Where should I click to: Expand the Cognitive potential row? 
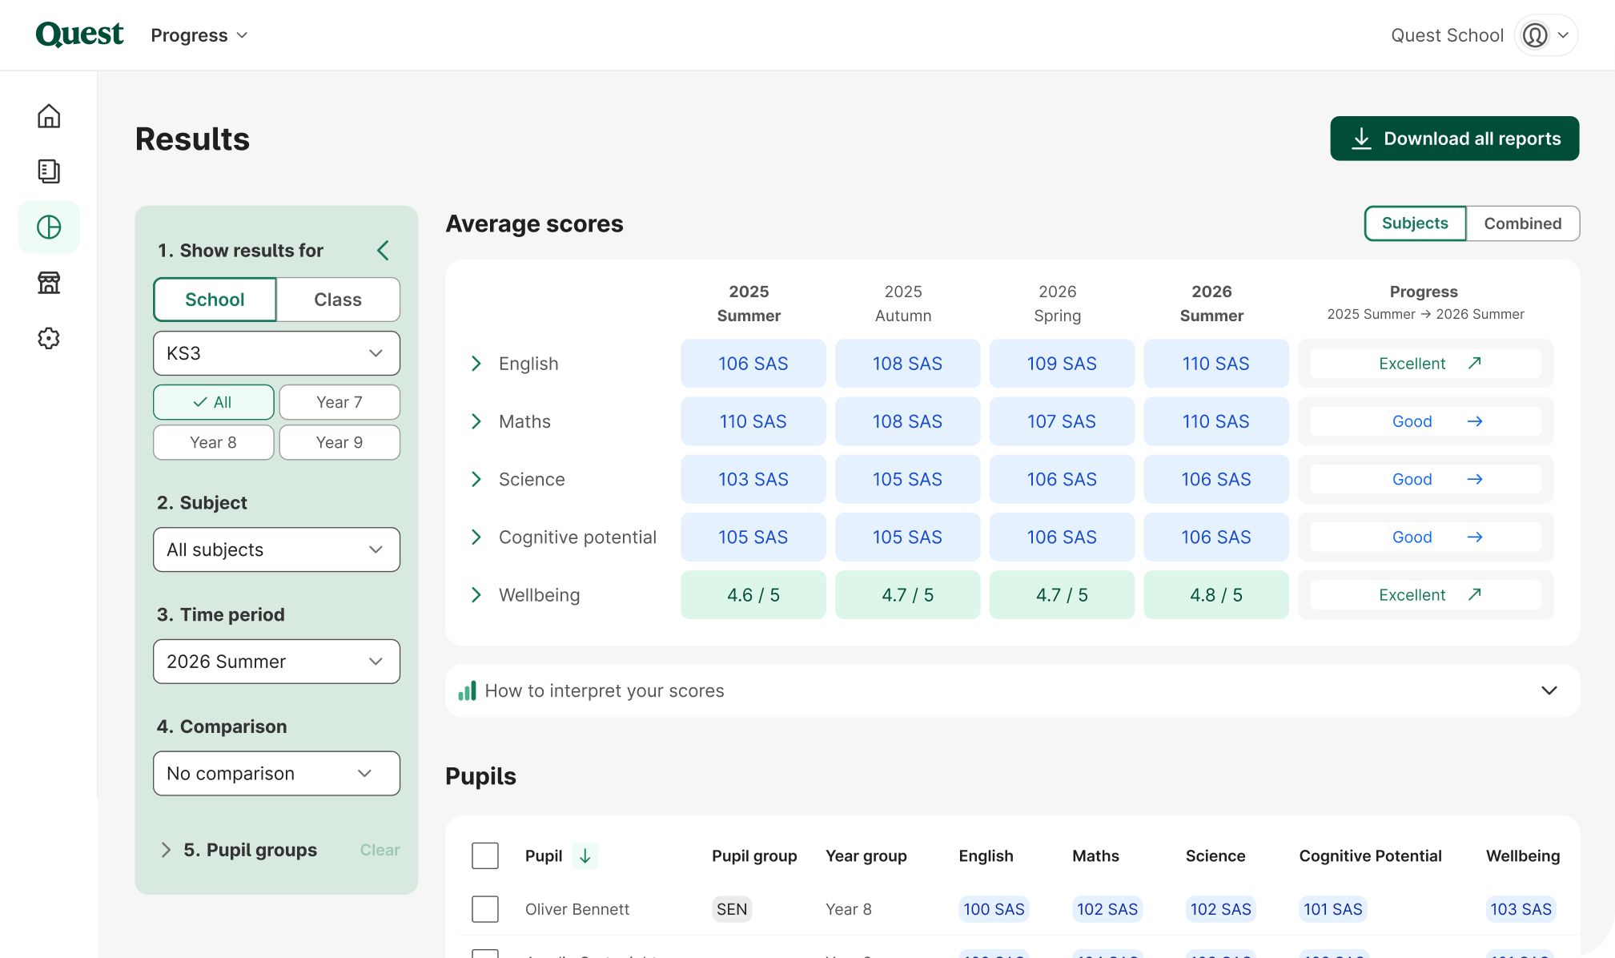click(476, 537)
